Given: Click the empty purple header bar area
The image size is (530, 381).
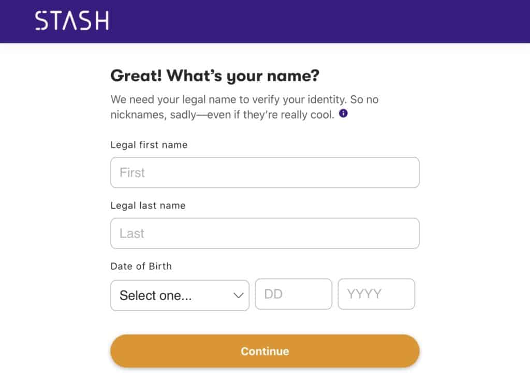Looking at the screenshot, I should click(x=318, y=21).
